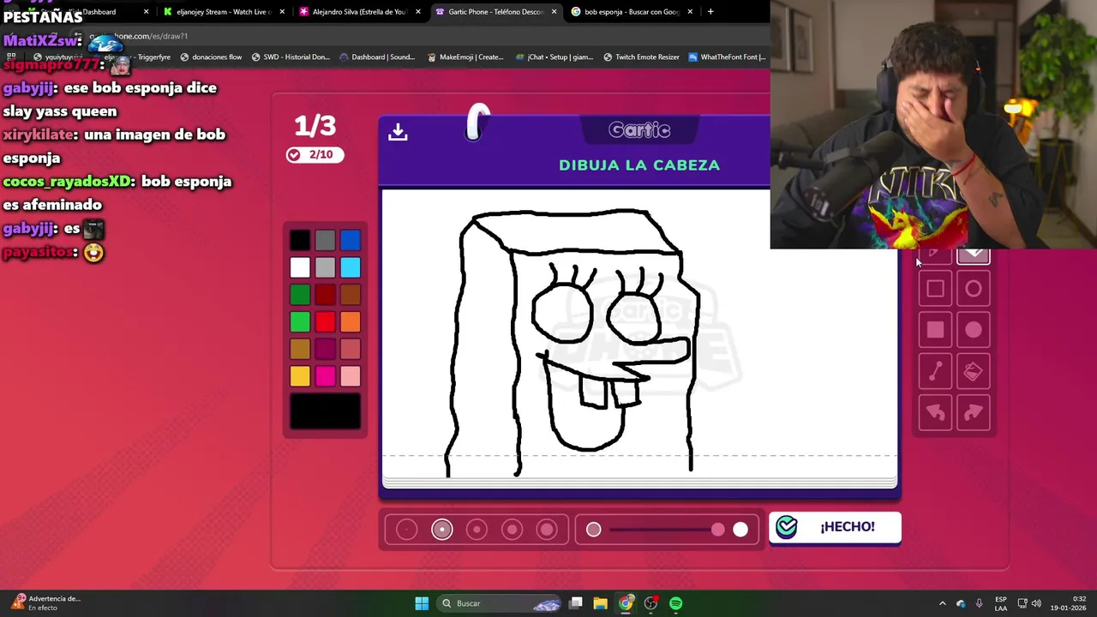Open File Explorer from the taskbar
This screenshot has width=1097, height=617.
tap(600, 603)
